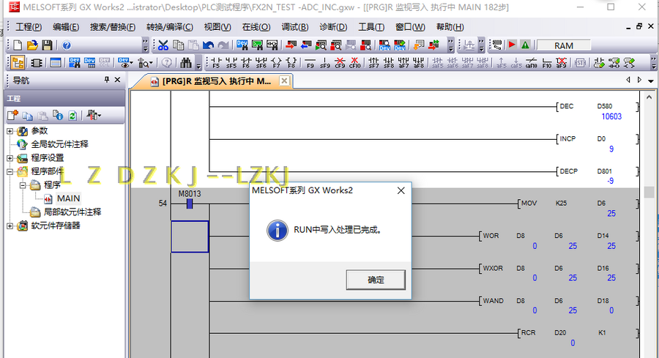Image resolution: width=659 pixels, height=358 pixels.
Task: Delete horizontal line with cF9
Action: coord(340,63)
